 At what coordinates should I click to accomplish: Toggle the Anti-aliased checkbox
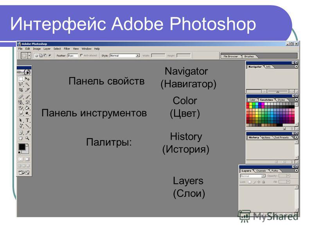pos(81,55)
